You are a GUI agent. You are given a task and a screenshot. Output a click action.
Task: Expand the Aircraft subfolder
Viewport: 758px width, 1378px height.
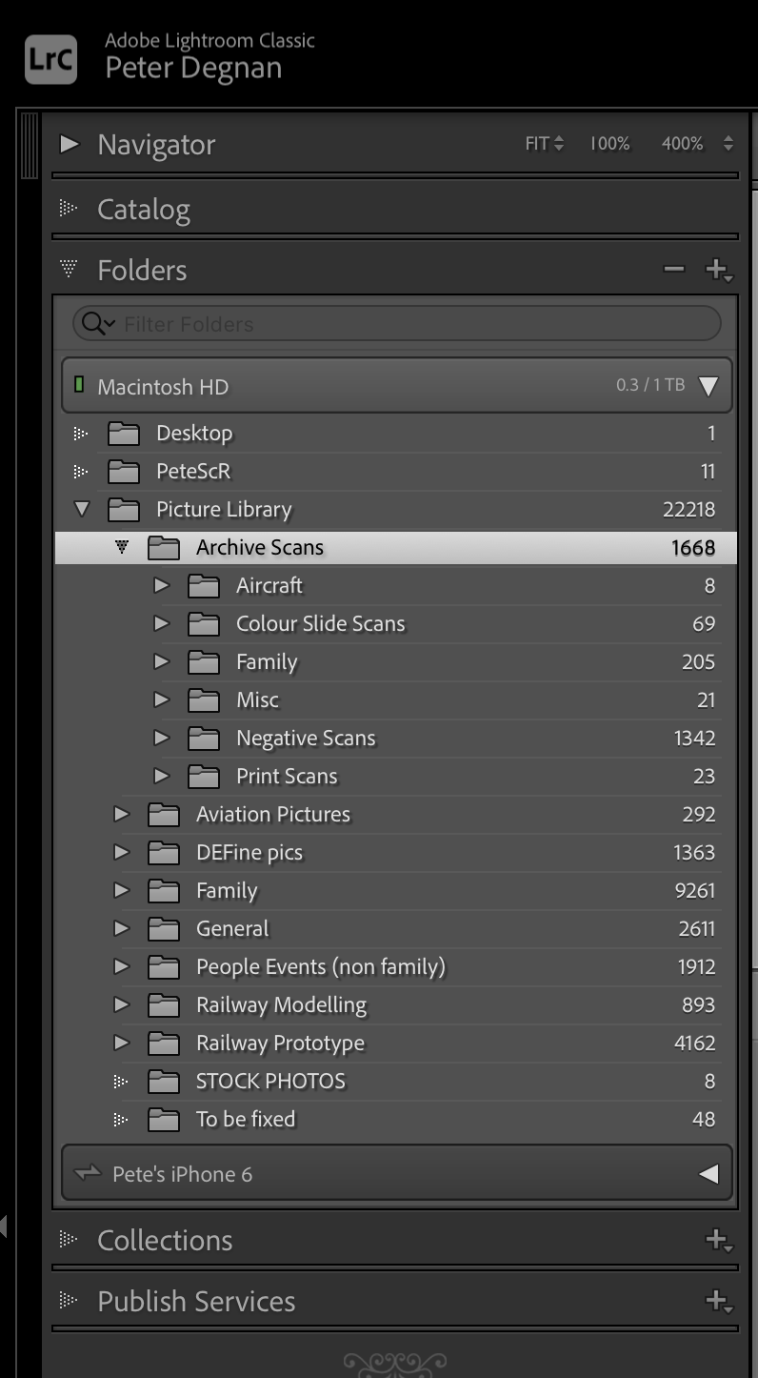pyautogui.click(x=161, y=585)
